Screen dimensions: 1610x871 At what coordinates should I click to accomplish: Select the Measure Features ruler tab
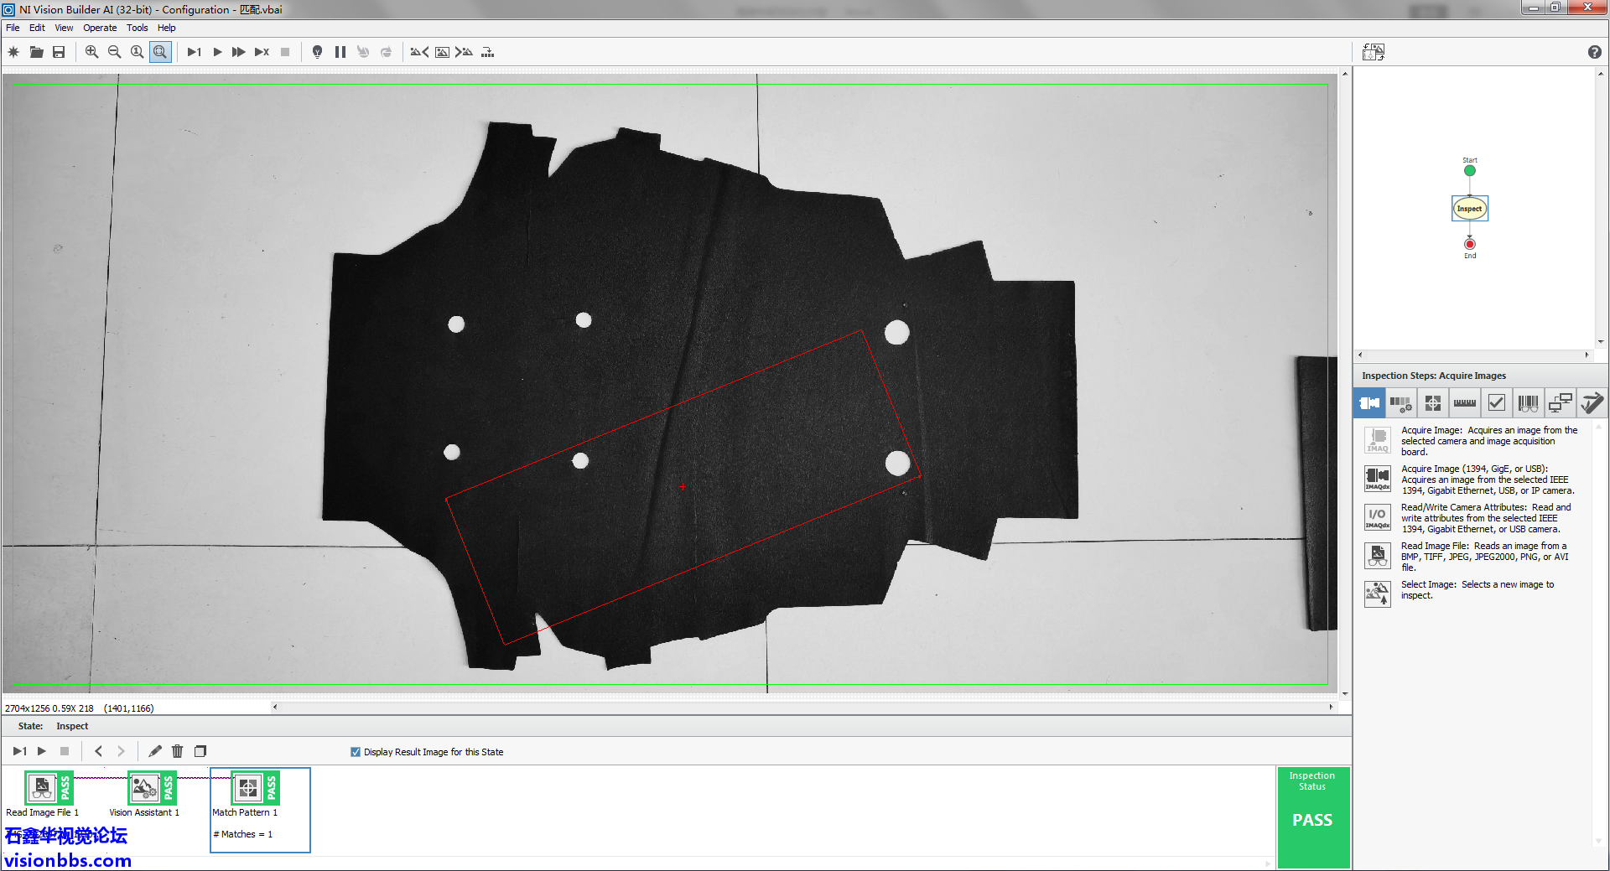1464,403
